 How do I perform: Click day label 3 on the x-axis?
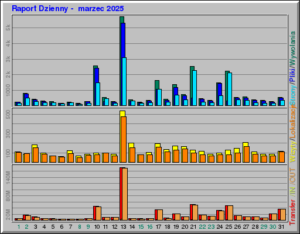(x=35, y=227)
